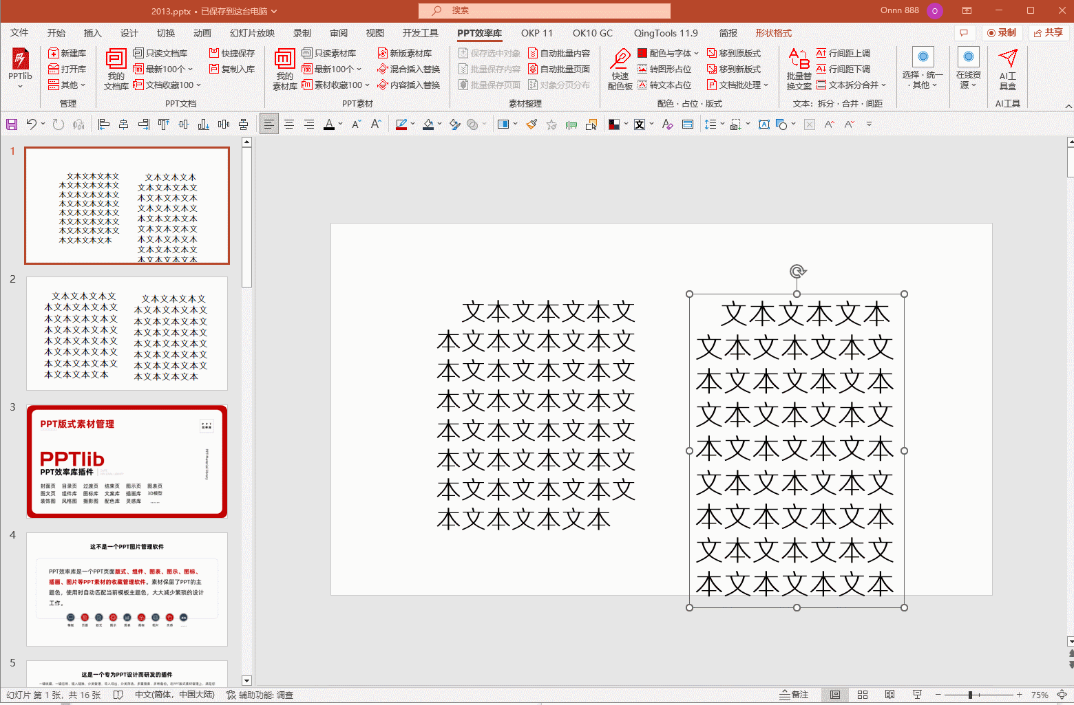Image resolution: width=1074 pixels, height=705 pixels.
Task: Click the 录制 record button
Action: coord(1002,33)
